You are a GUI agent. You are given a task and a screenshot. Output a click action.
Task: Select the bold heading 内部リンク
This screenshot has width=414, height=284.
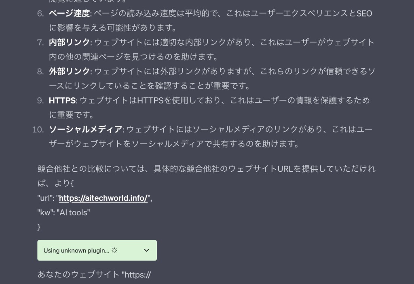(70, 42)
